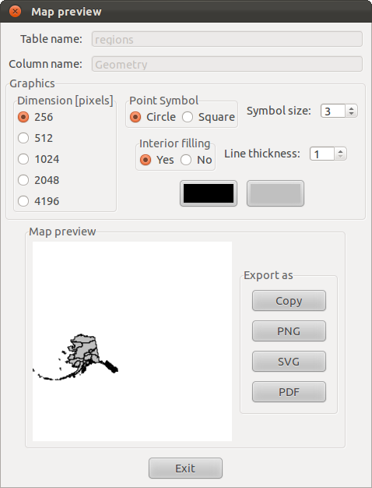Copy the map to clipboard
The width and height of the screenshot is (372, 488).
coord(289,301)
